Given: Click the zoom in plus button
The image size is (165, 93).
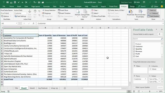Looking at the screenshot, I should (157, 91).
